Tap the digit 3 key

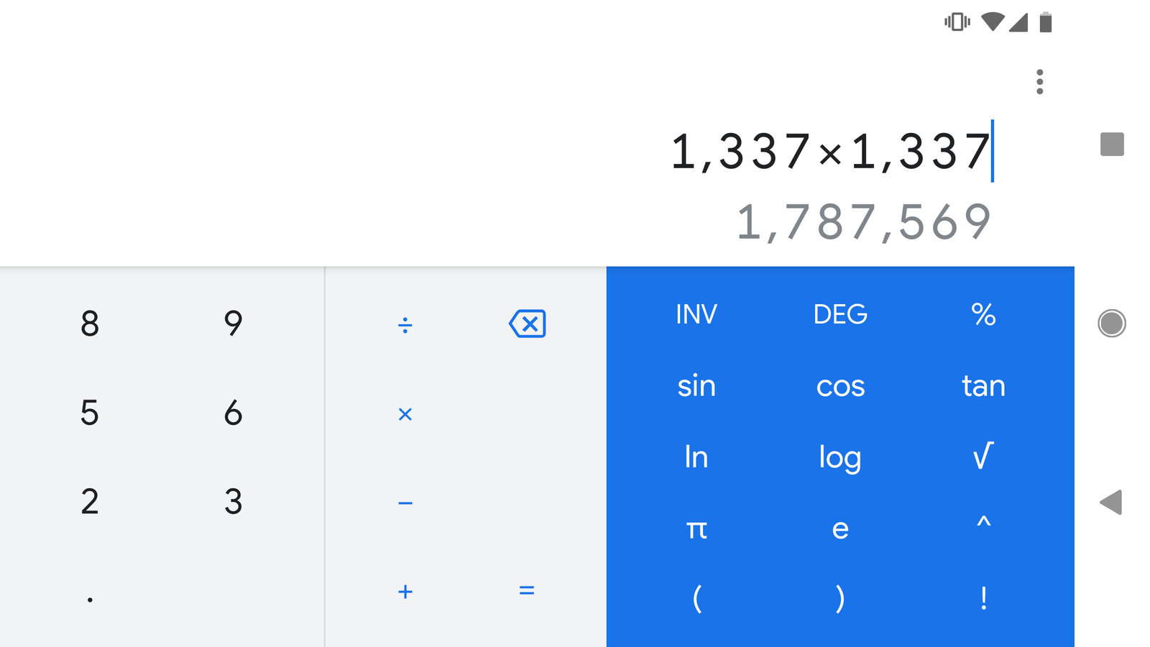coord(233,502)
